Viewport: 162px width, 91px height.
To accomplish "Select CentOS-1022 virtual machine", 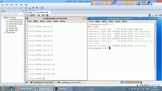I will coord(13,28).
